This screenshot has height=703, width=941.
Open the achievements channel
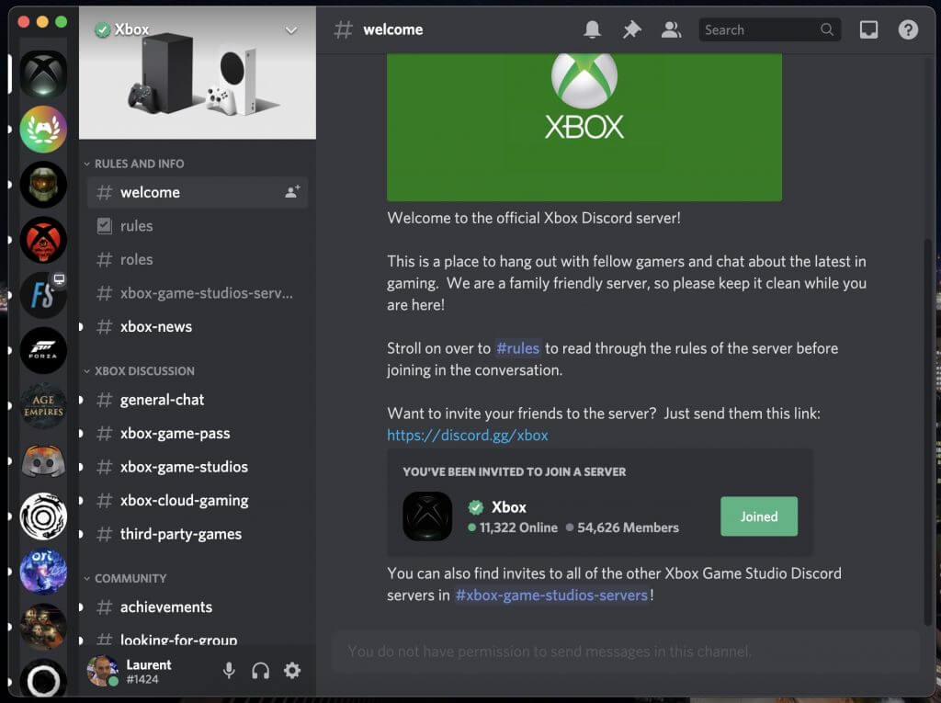[198, 607]
